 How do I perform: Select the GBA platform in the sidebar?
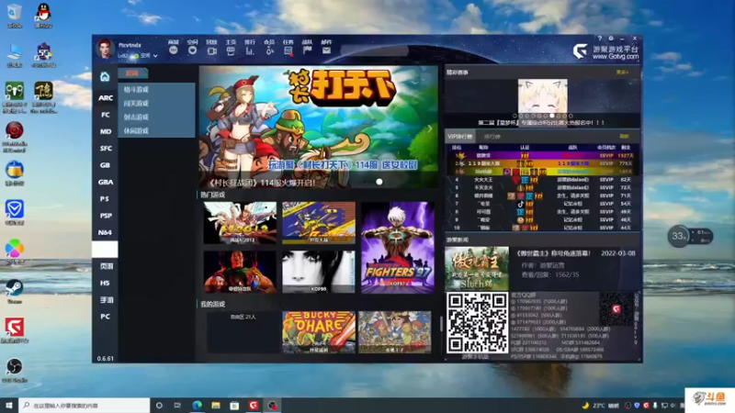[105, 182]
